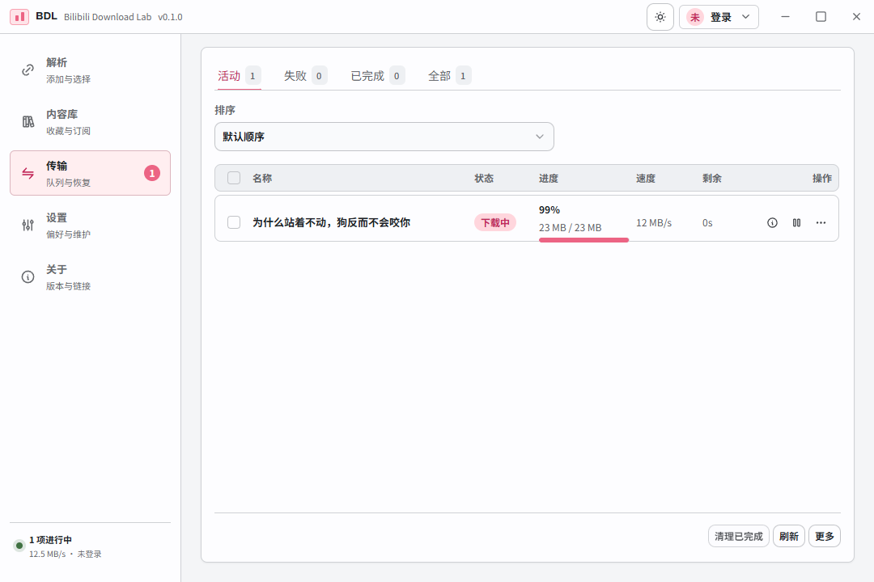The width and height of the screenshot is (874, 582).
Task: Open the 关于 info icon in sidebar
Action: click(x=28, y=276)
